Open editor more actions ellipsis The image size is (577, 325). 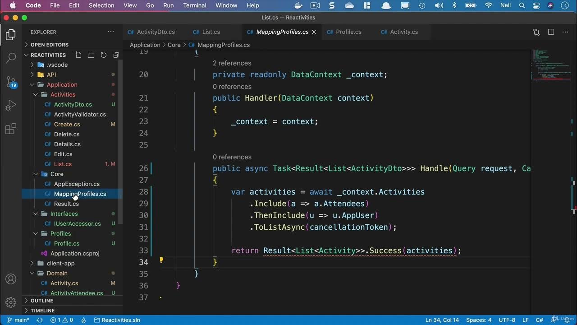click(x=565, y=32)
